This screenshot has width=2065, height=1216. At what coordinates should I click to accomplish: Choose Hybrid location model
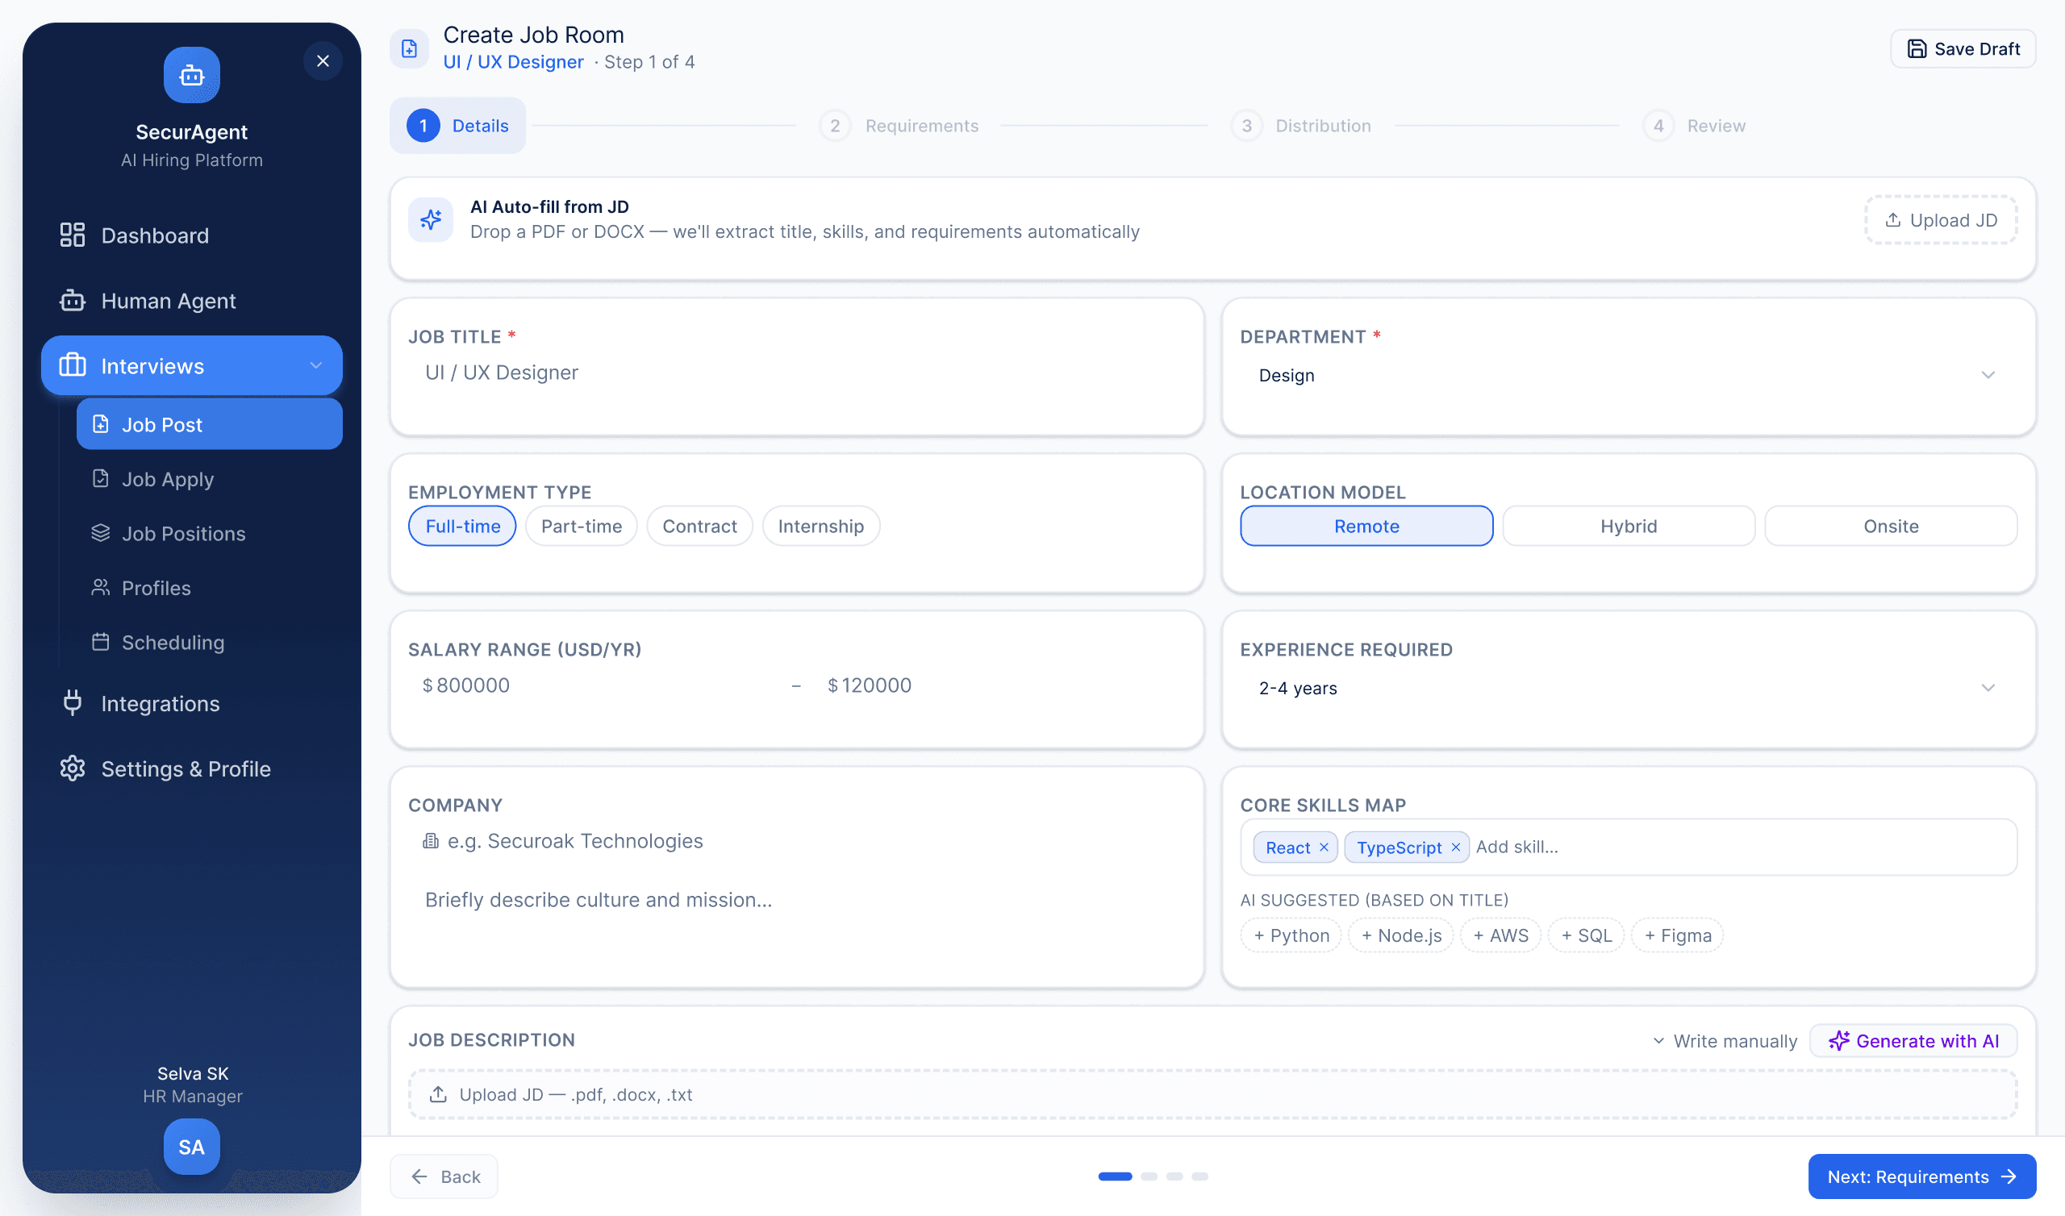[x=1629, y=526]
